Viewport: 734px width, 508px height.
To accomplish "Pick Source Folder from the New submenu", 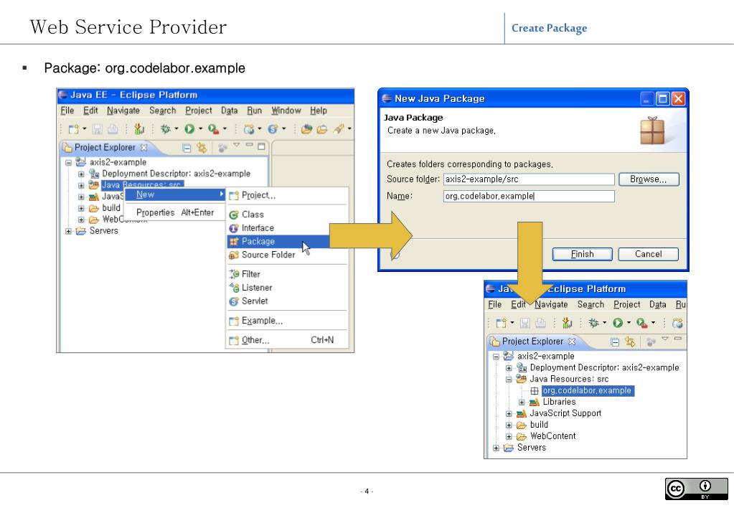I will (x=267, y=255).
